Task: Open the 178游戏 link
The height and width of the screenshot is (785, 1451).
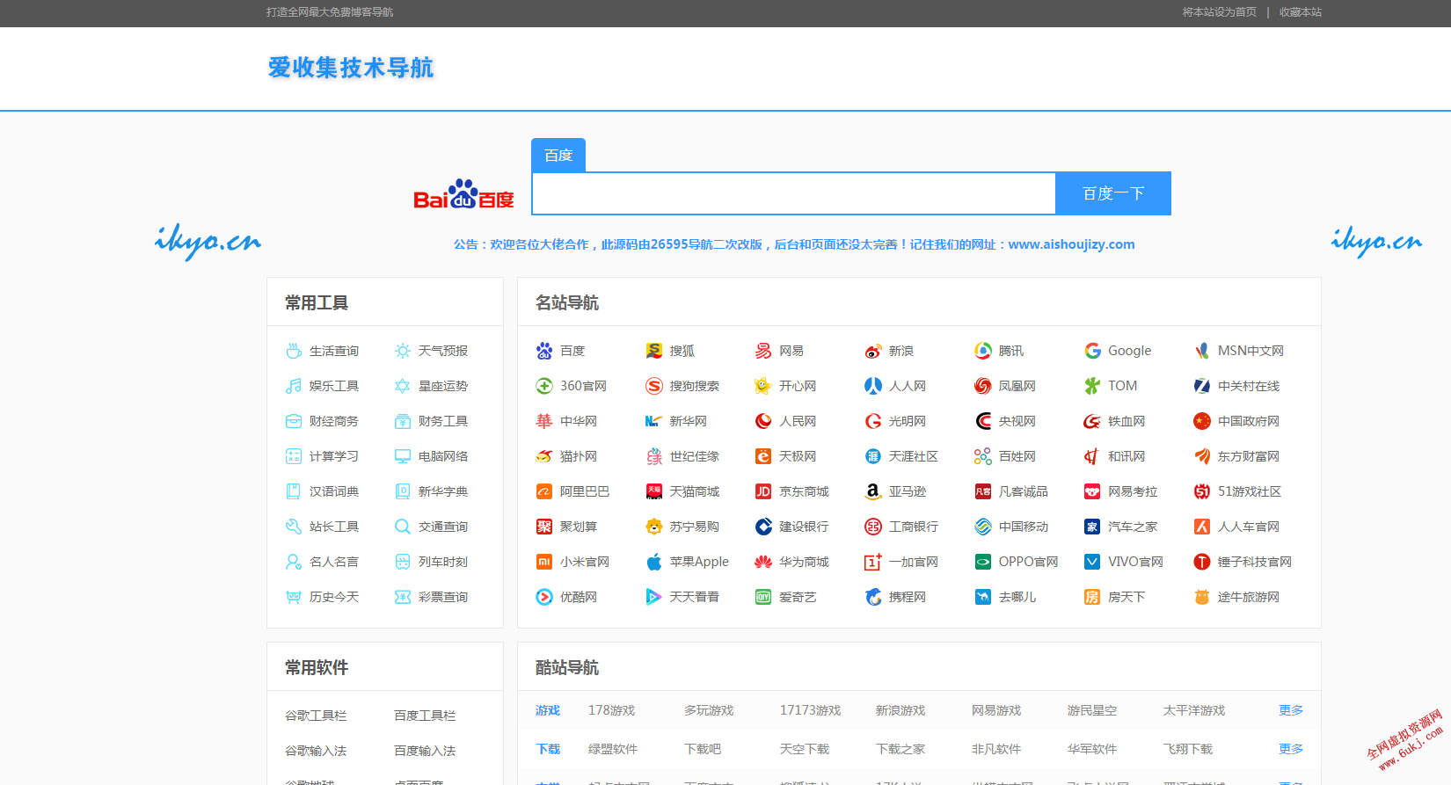Action: pos(611,710)
